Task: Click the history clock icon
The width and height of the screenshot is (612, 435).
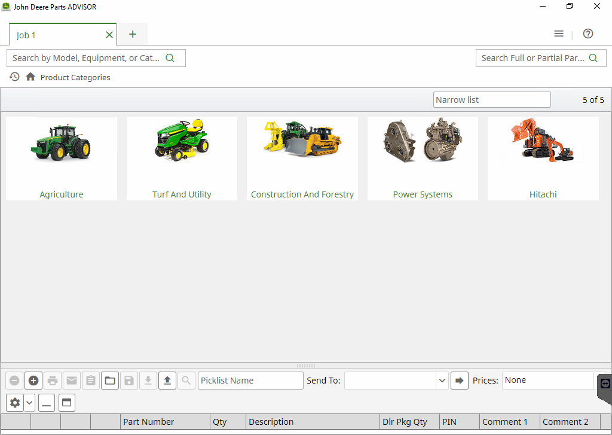Action: click(14, 77)
